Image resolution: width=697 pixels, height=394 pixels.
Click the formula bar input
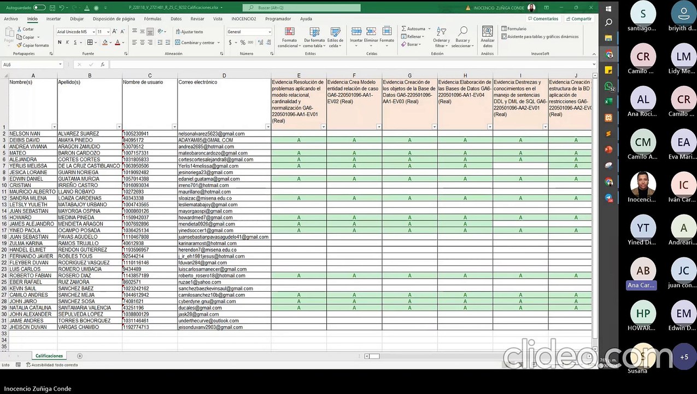coord(350,65)
